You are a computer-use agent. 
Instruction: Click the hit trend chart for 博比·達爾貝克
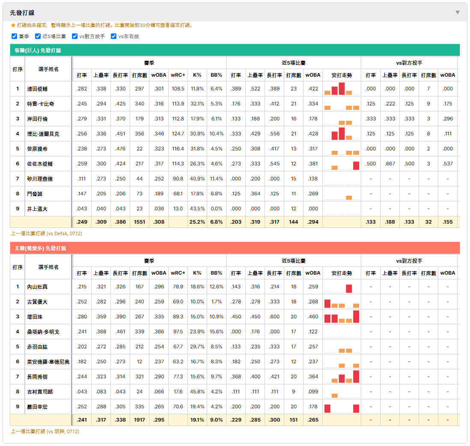click(342, 134)
